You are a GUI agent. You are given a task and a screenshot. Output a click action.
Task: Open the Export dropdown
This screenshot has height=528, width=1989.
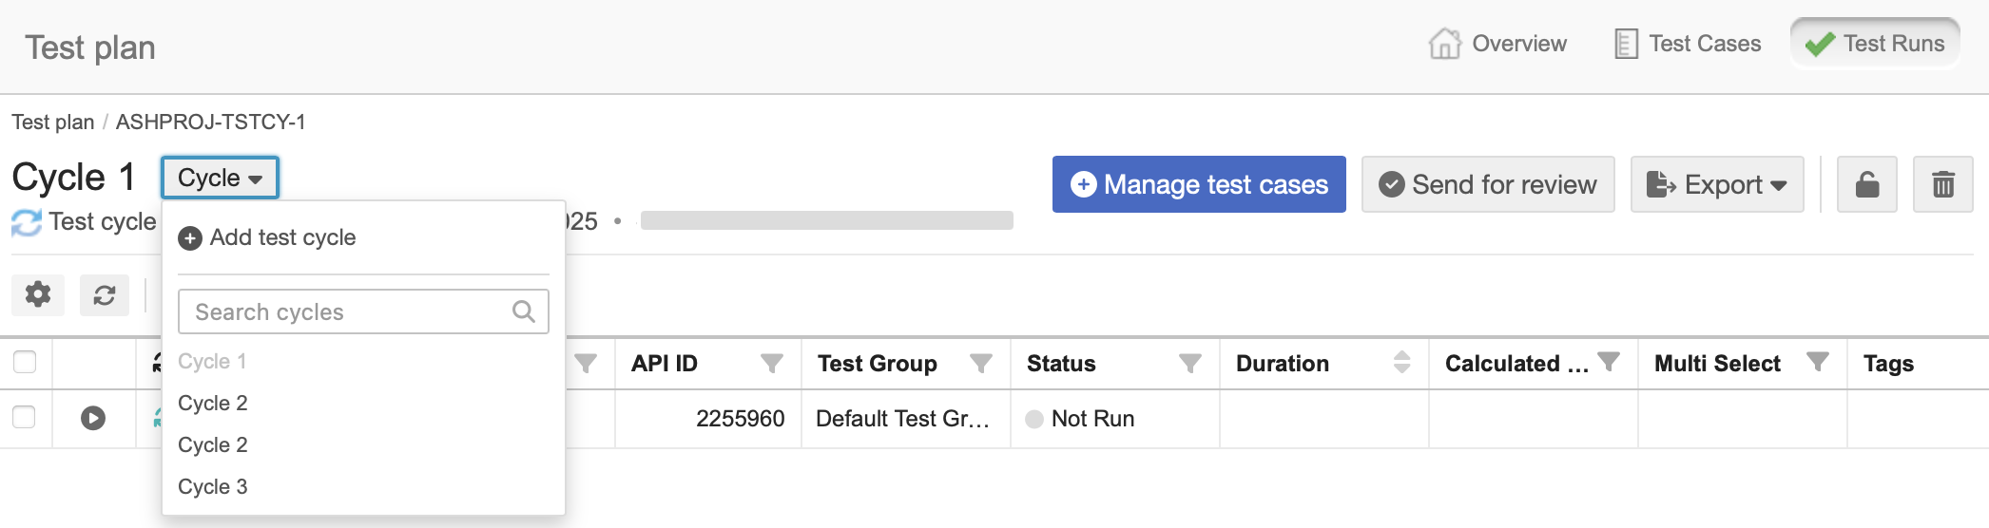pos(1717,184)
